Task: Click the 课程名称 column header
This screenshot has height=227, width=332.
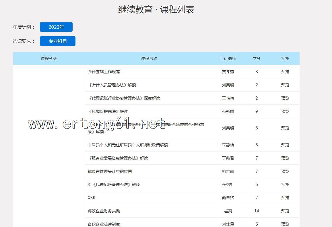Action: click(x=149, y=59)
